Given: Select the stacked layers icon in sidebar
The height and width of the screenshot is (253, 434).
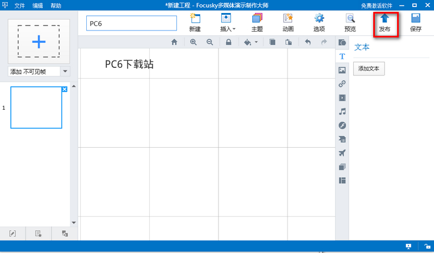Looking at the screenshot, I should pos(342,167).
